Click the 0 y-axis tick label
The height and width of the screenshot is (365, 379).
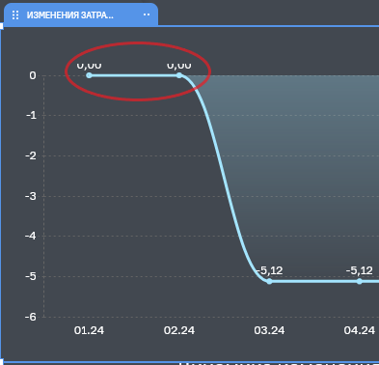pos(33,75)
